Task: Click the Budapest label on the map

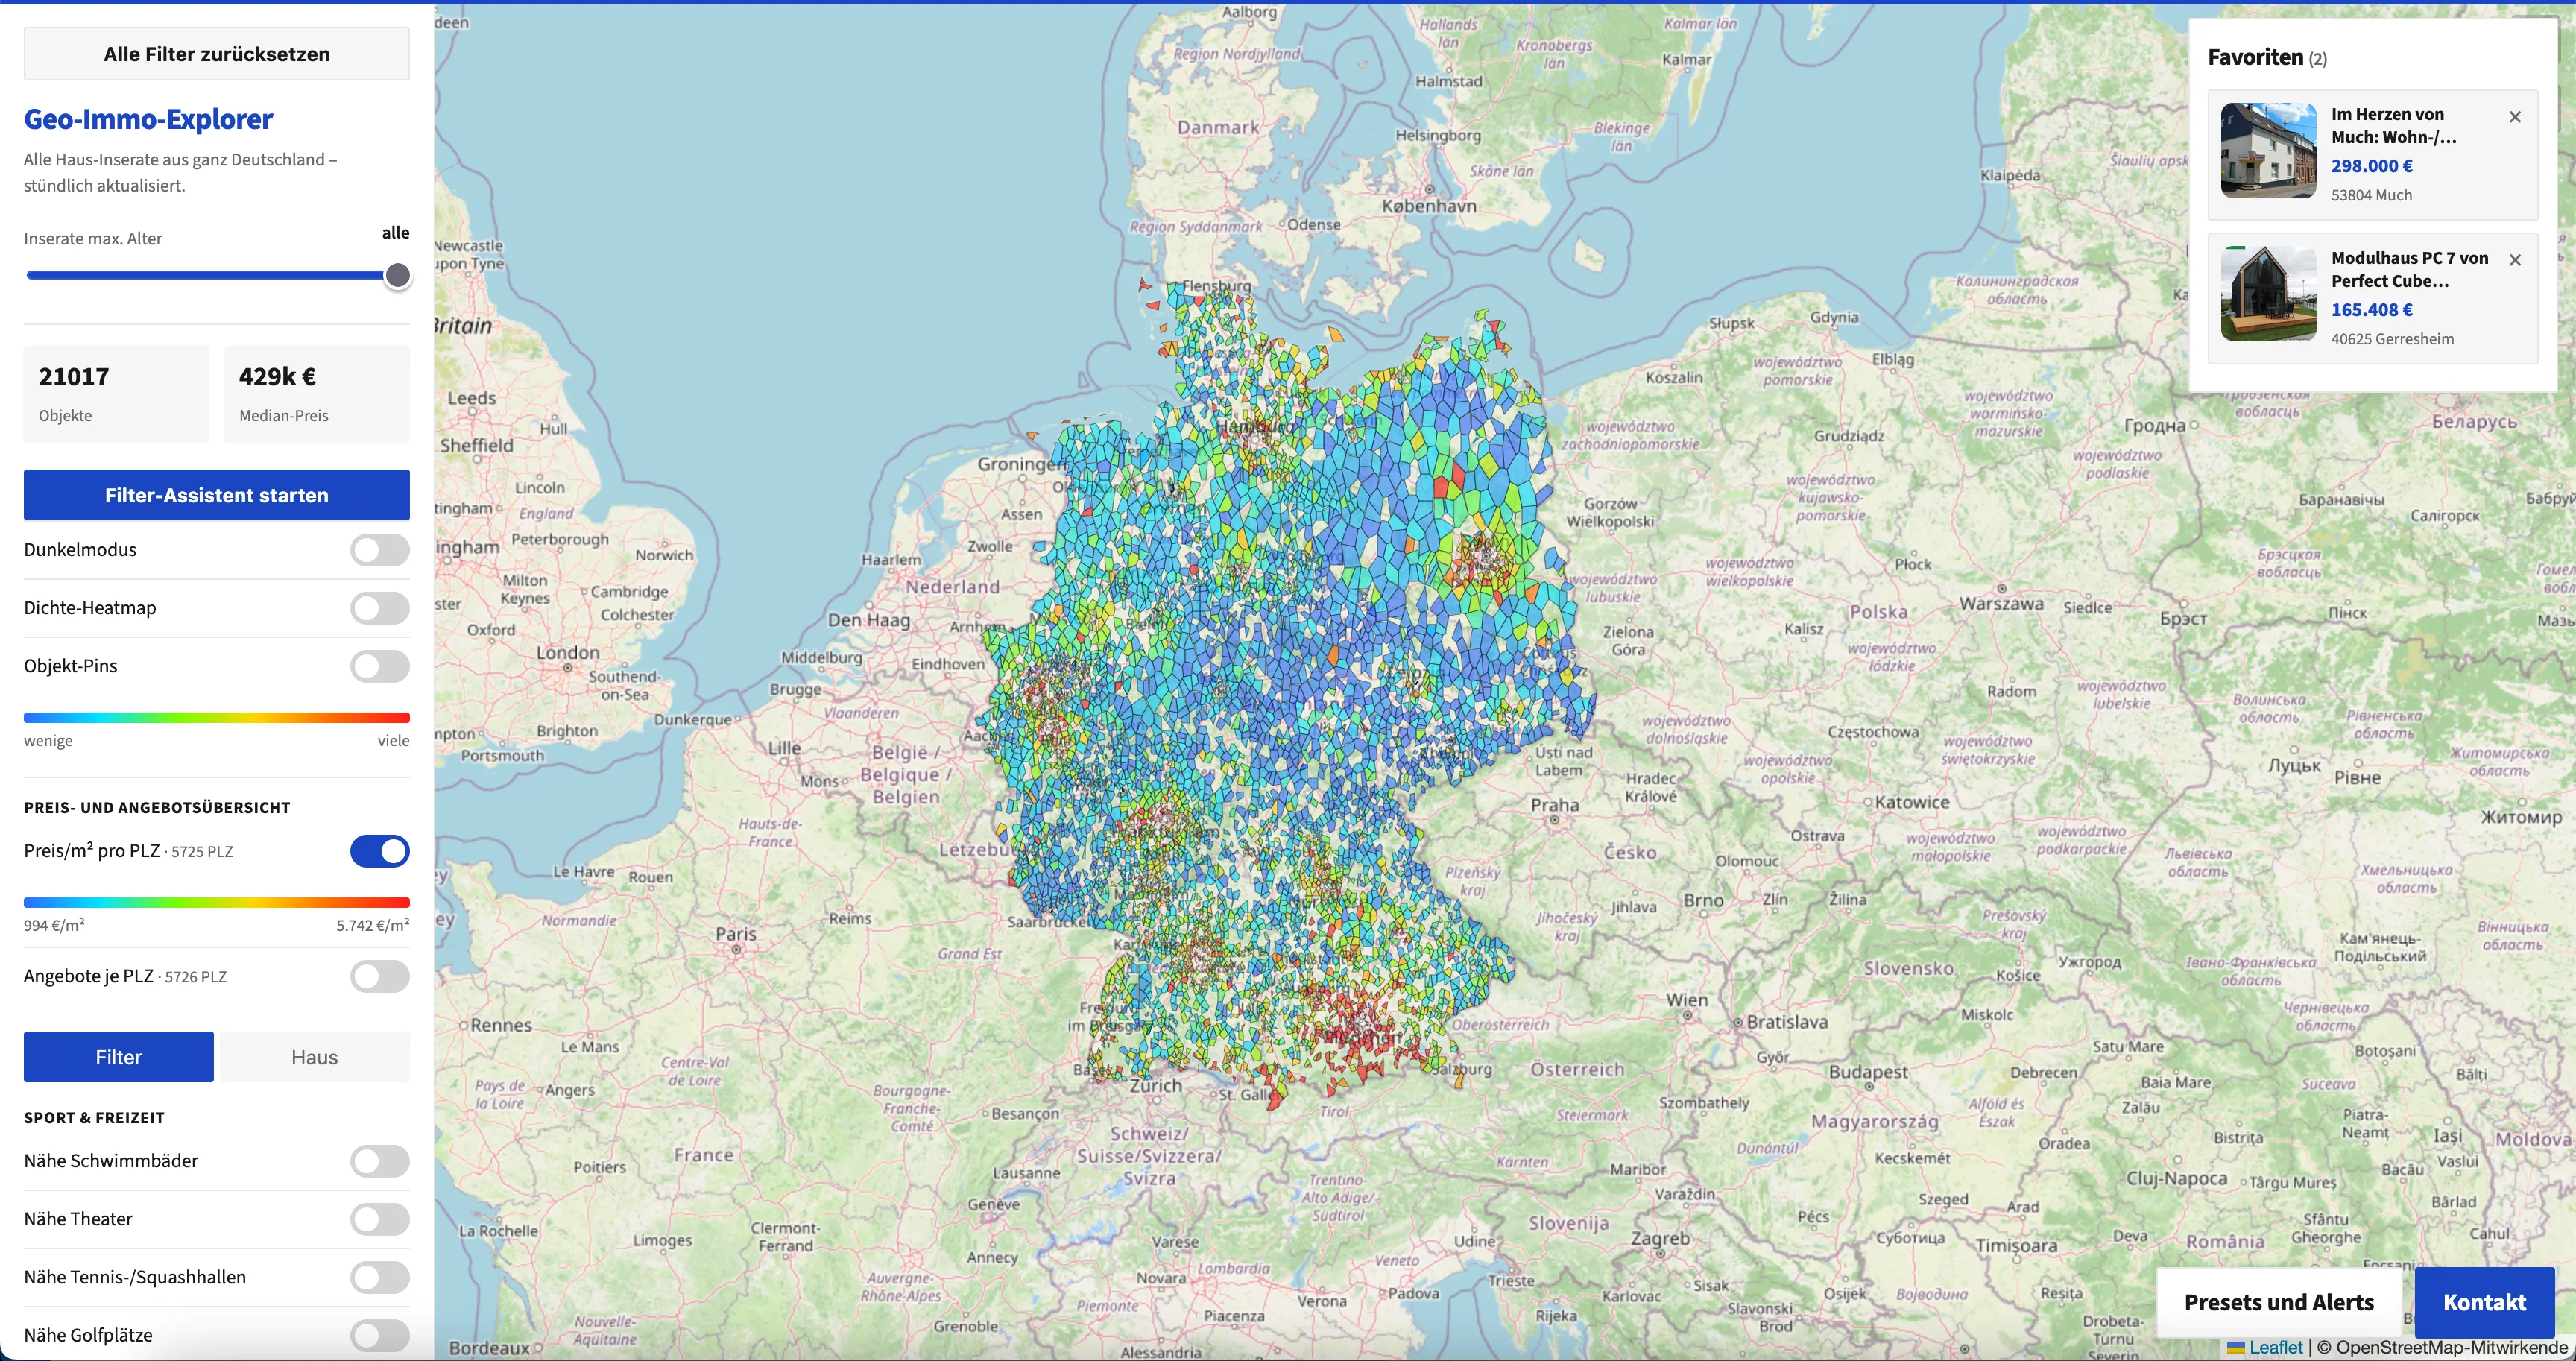Action: point(1868,1072)
